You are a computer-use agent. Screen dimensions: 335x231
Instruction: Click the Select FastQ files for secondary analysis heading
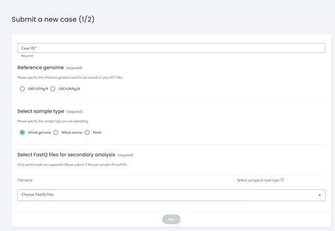(x=67, y=155)
